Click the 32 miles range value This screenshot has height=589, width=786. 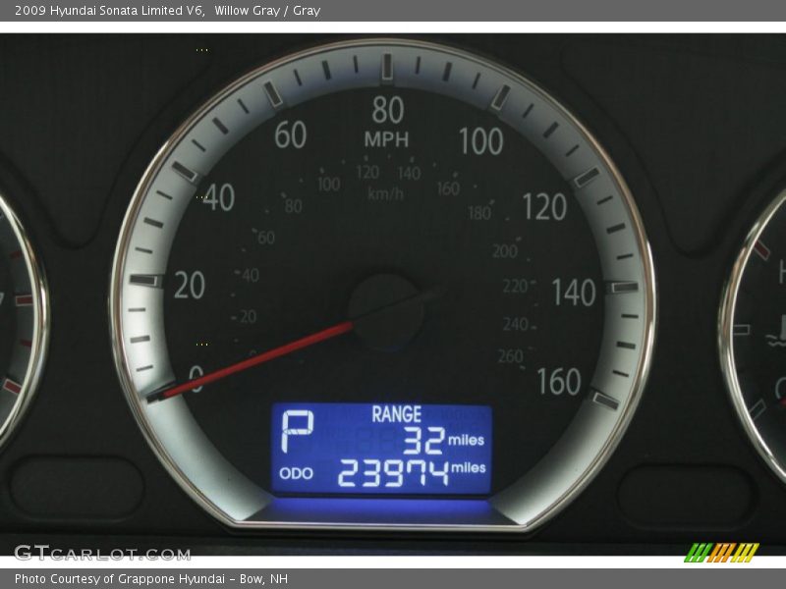(444, 440)
